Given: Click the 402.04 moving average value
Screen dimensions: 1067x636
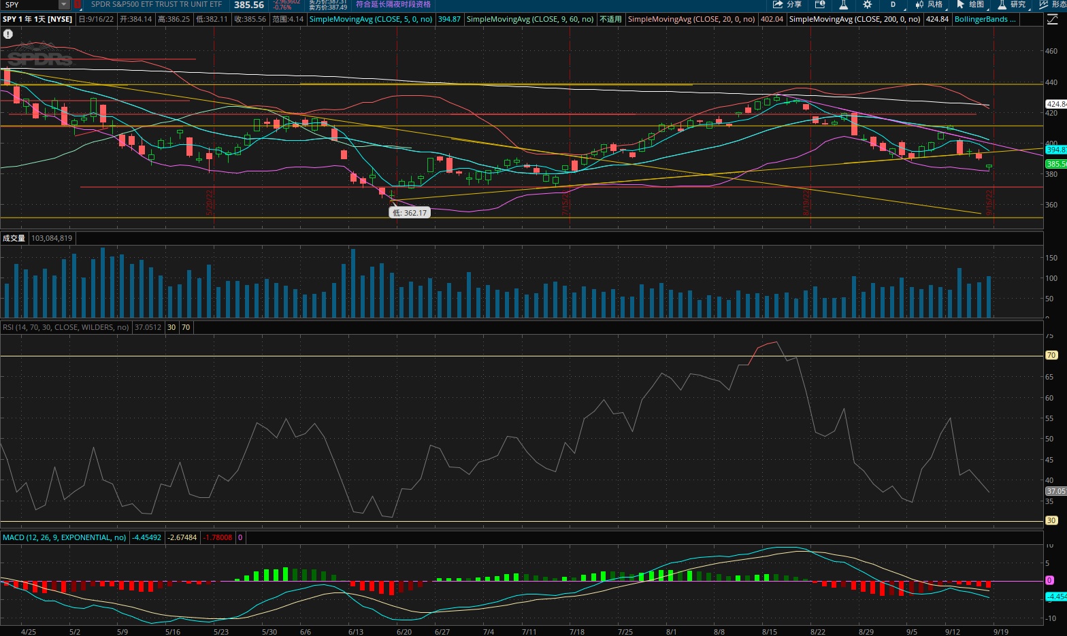Looking at the screenshot, I should [x=772, y=19].
